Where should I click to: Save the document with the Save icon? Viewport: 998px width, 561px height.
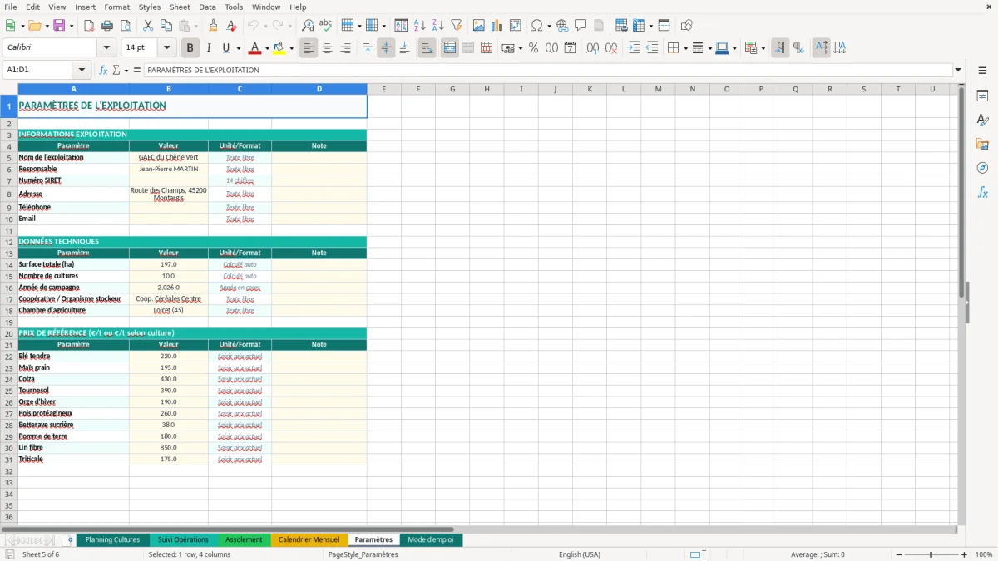[x=58, y=26]
